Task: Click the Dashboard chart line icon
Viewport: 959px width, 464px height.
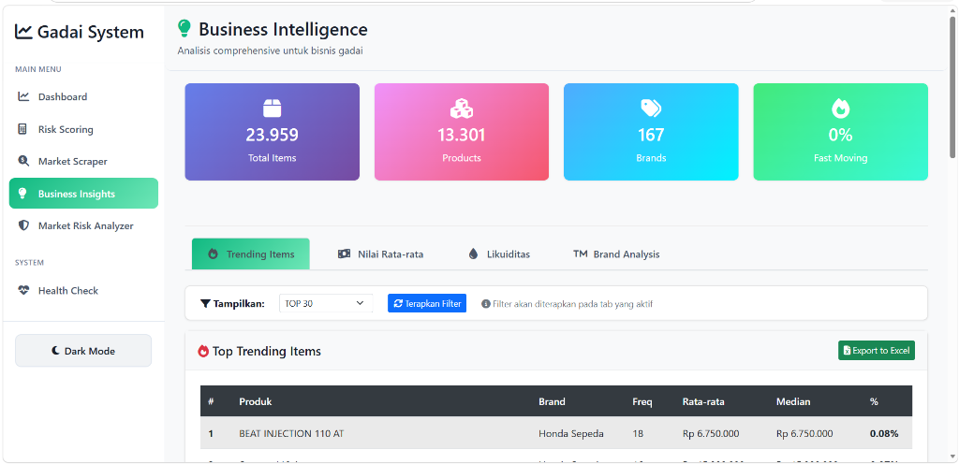Action: coord(23,96)
